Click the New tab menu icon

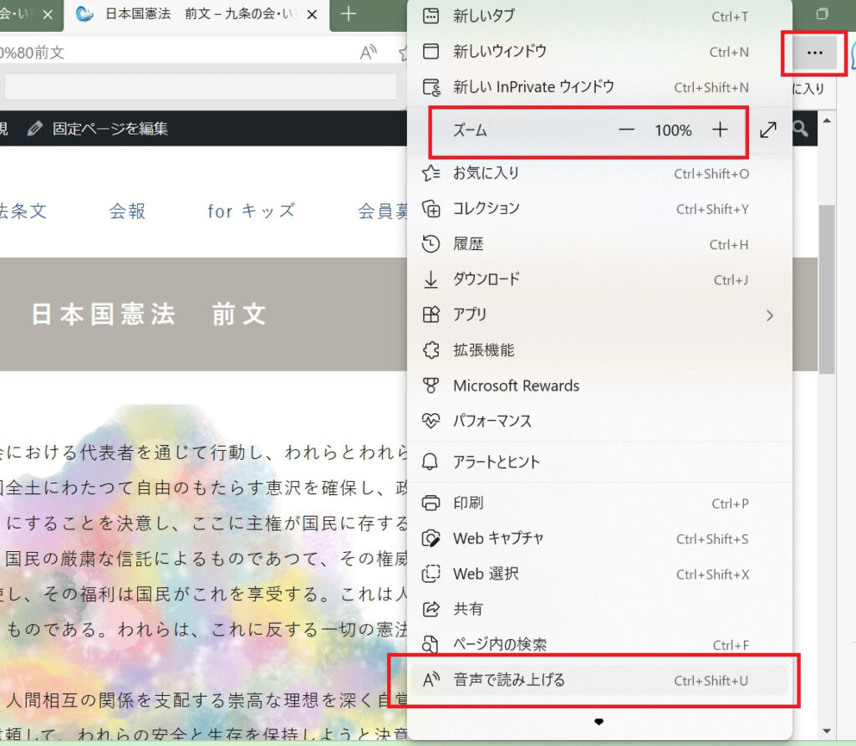click(x=431, y=16)
